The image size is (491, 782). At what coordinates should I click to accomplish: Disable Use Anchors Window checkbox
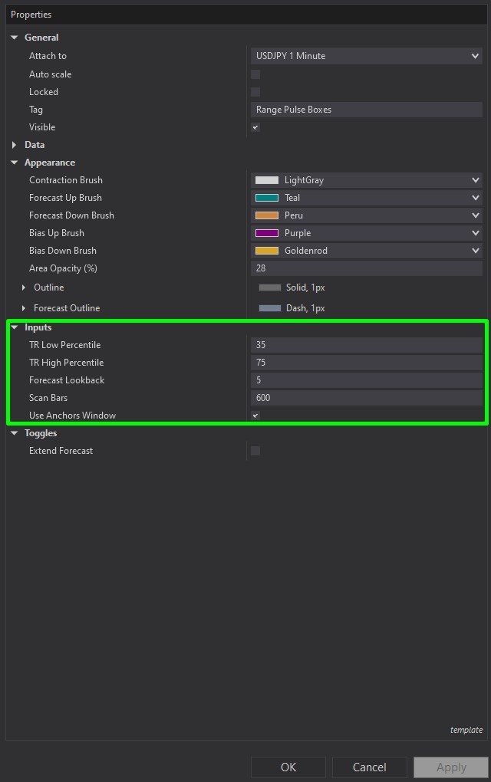(x=255, y=416)
